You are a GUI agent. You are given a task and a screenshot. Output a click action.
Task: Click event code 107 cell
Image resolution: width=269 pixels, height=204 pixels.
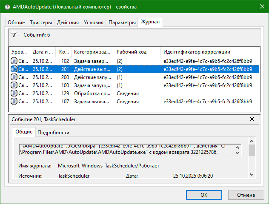(65, 101)
